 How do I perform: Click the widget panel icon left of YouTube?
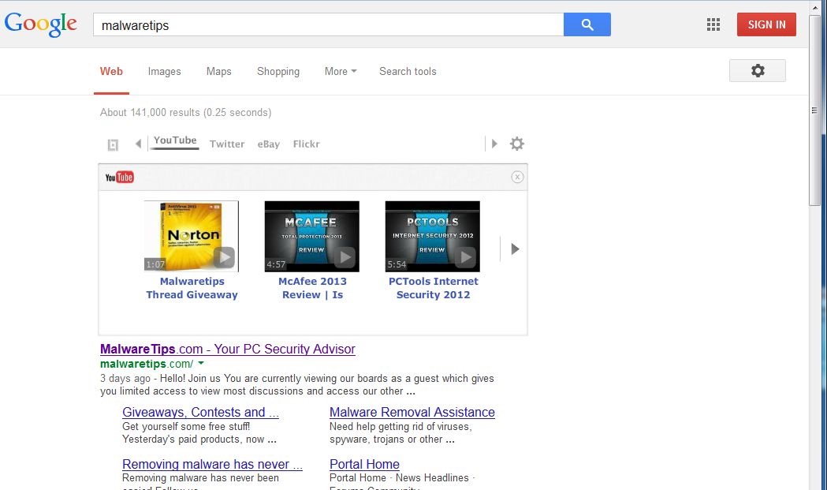pyautogui.click(x=113, y=144)
